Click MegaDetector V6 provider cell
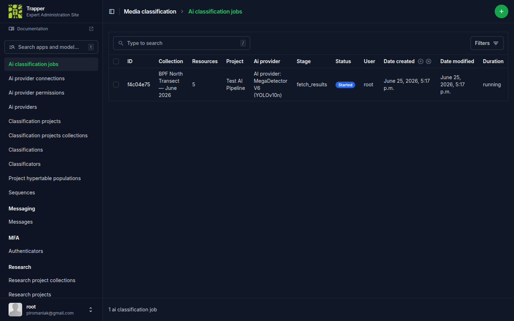The image size is (514, 321). coord(271,85)
